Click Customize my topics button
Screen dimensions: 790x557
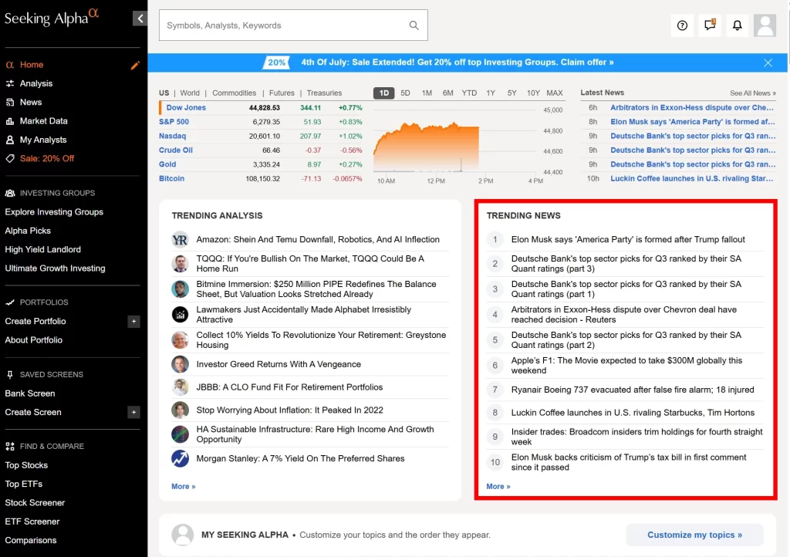coord(694,535)
